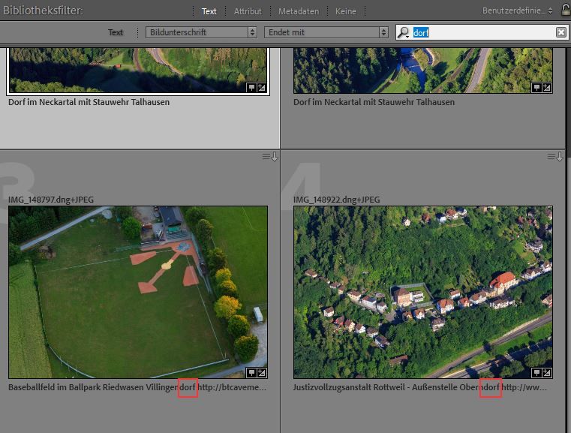Clear the dorf search text
This screenshot has width=571, height=433.
pos(561,32)
